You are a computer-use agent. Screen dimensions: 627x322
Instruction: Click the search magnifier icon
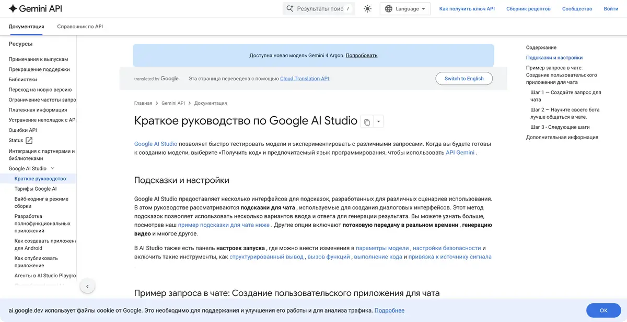click(290, 8)
